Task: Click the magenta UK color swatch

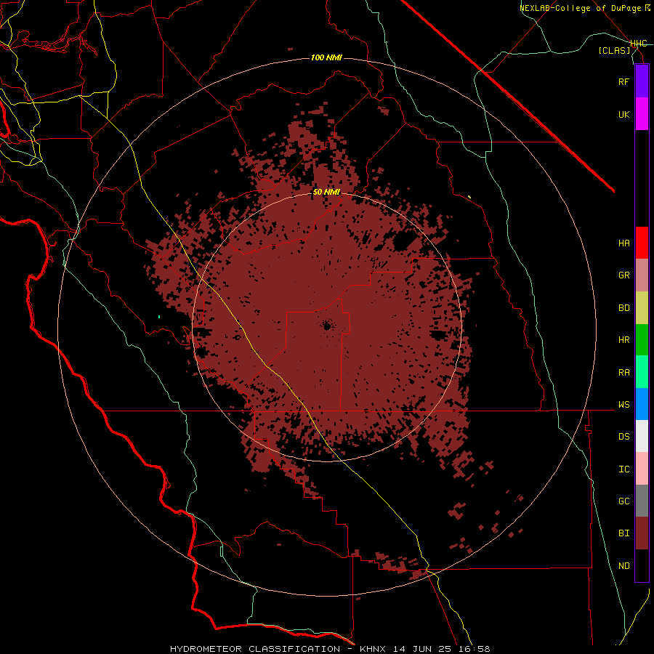Action: [x=642, y=114]
